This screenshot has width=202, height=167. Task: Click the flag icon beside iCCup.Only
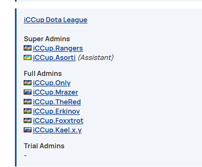(x=27, y=83)
